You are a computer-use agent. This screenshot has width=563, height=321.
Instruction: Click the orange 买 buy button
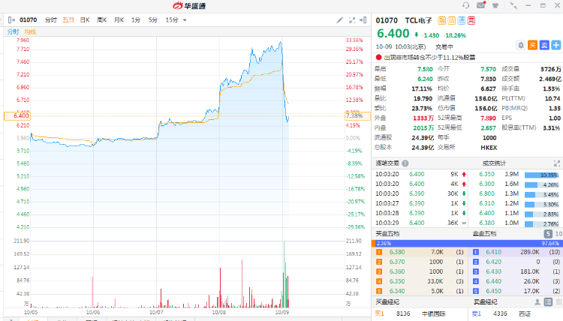click(x=532, y=45)
